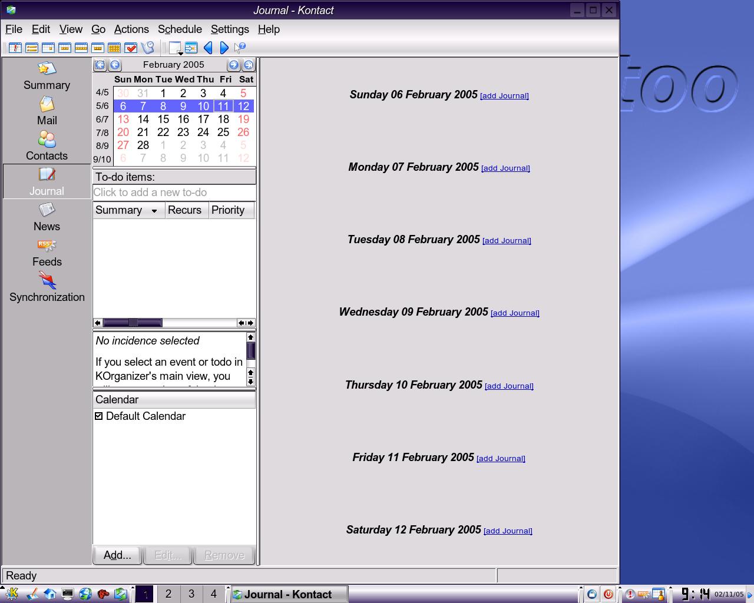Screen dimensions: 754x603
Task: Add journal for Friday 11 February 2005
Action: (501, 459)
